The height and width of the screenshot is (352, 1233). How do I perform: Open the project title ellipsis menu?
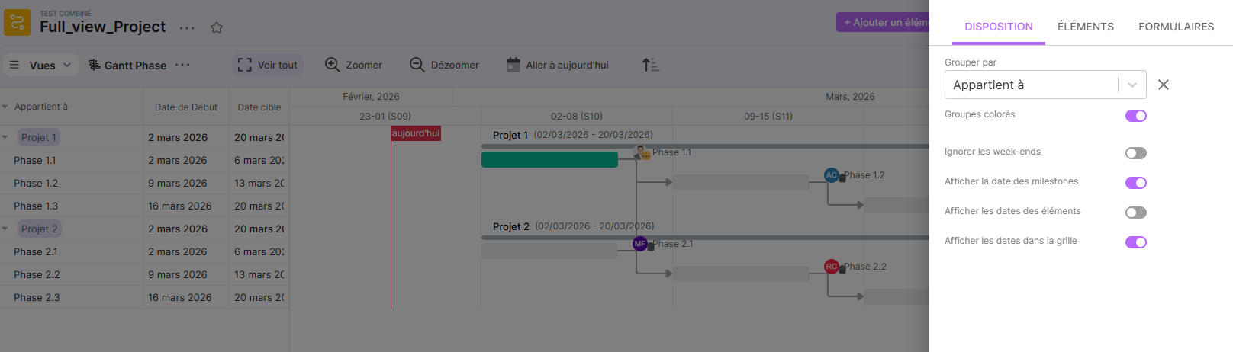pos(187,27)
